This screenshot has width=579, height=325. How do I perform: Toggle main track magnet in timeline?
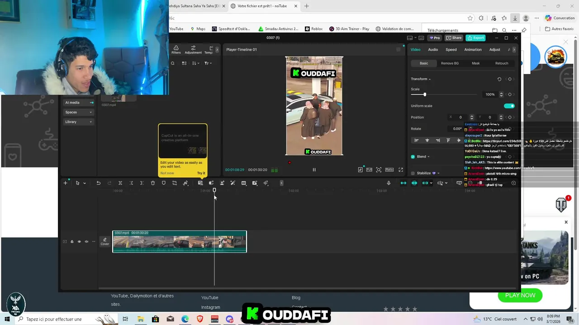[x=403, y=183]
